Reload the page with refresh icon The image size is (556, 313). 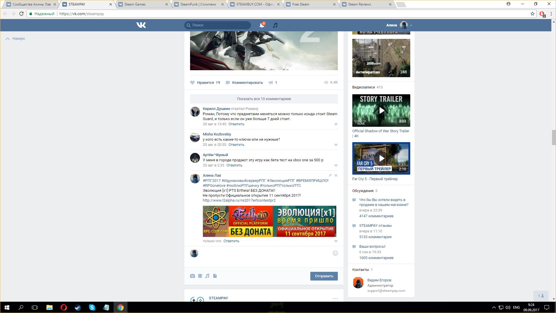[21, 14]
